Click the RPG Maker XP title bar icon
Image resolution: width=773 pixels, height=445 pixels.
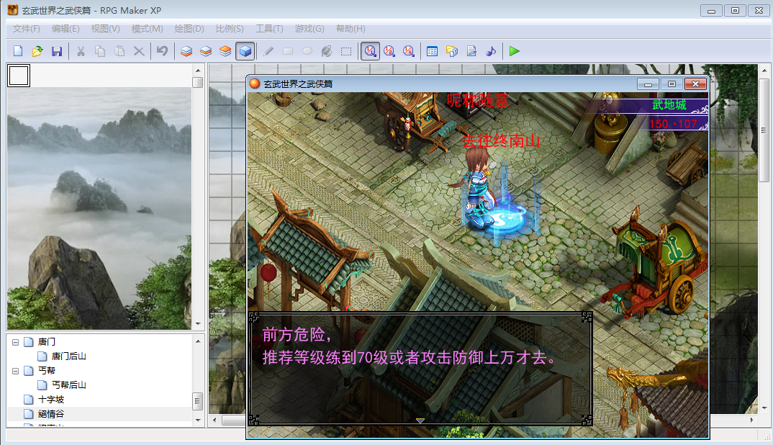(13, 10)
